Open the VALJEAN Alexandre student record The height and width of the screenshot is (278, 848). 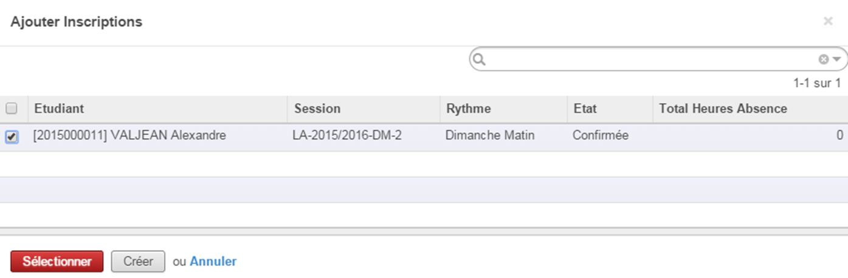point(129,135)
